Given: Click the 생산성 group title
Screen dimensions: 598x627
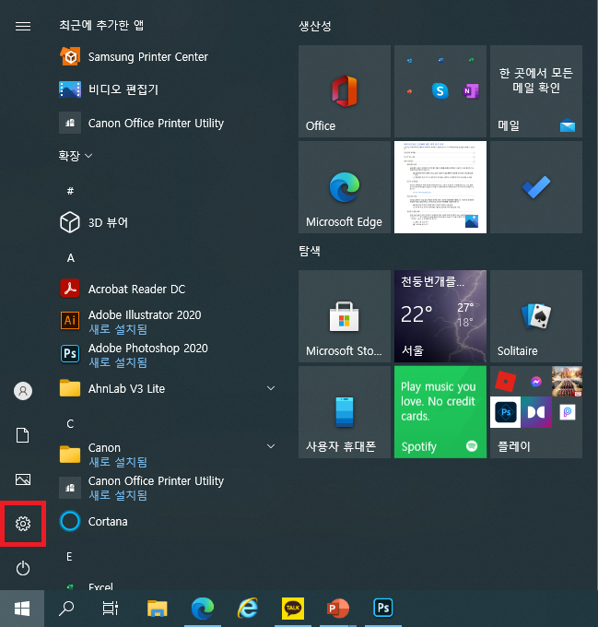Looking at the screenshot, I should click(x=315, y=27).
